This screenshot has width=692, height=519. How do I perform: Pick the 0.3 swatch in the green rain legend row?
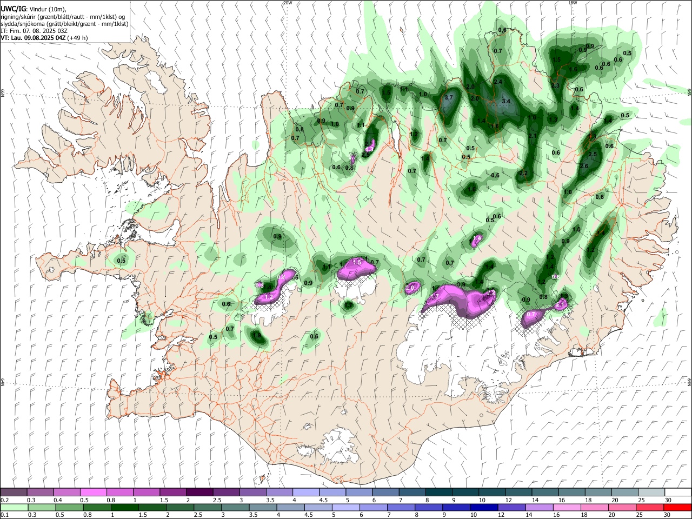(42, 507)
